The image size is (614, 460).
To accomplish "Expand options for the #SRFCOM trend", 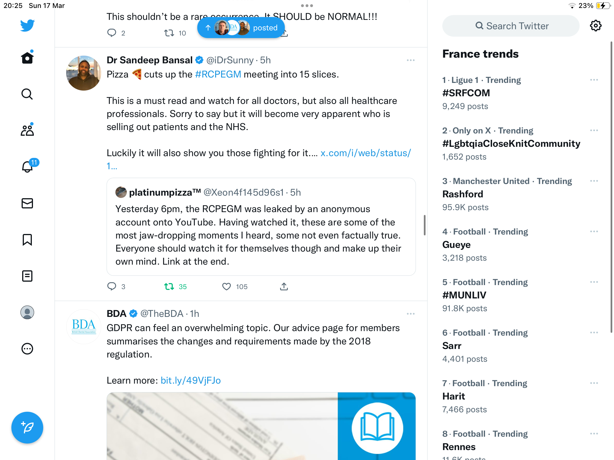I will (x=594, y=80).
